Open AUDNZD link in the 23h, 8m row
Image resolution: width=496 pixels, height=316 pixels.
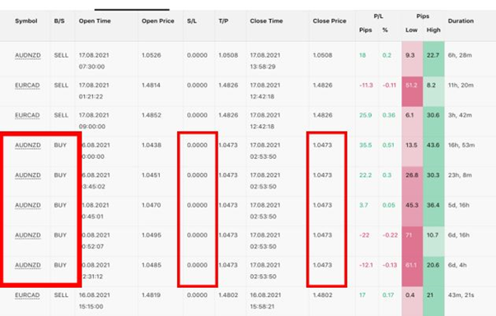tap(28, 176)
